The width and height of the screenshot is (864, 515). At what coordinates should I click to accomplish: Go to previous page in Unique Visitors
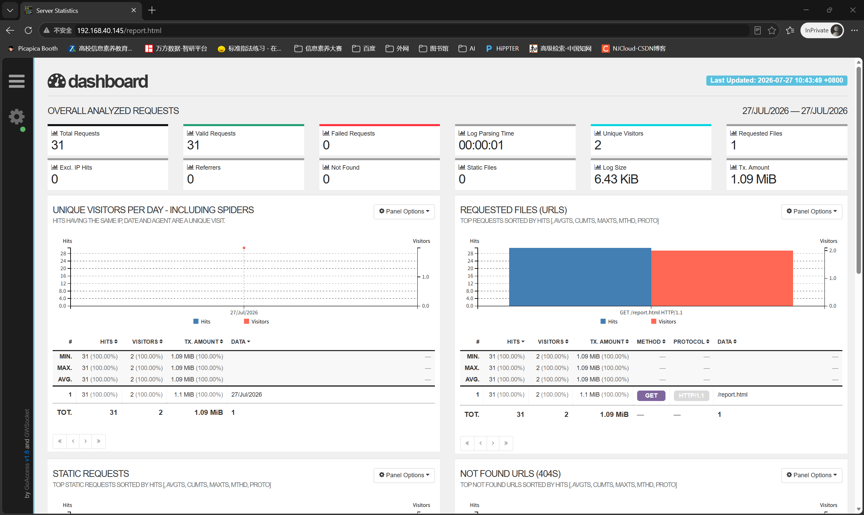coord(73,441)
